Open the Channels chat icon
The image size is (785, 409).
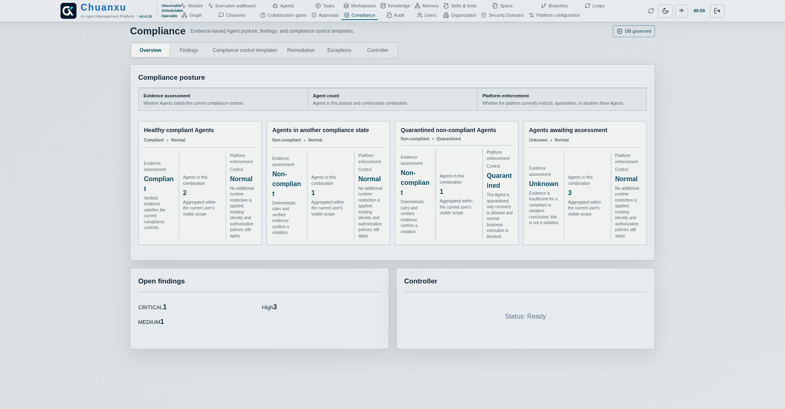tap(221, 15)
